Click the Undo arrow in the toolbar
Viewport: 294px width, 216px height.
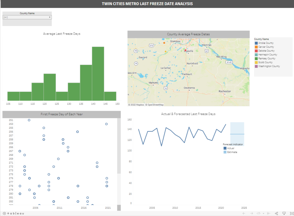244,213
